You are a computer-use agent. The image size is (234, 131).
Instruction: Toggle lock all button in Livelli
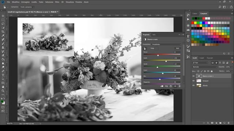tap(212, 71)
